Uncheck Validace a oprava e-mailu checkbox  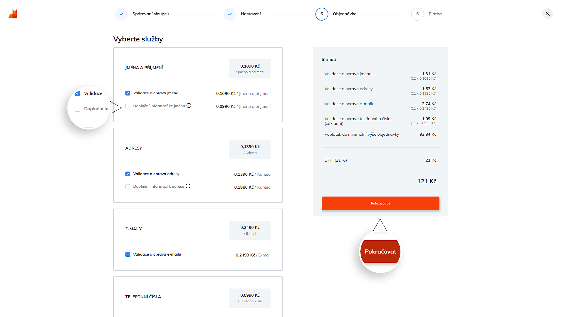click(128, 254)
